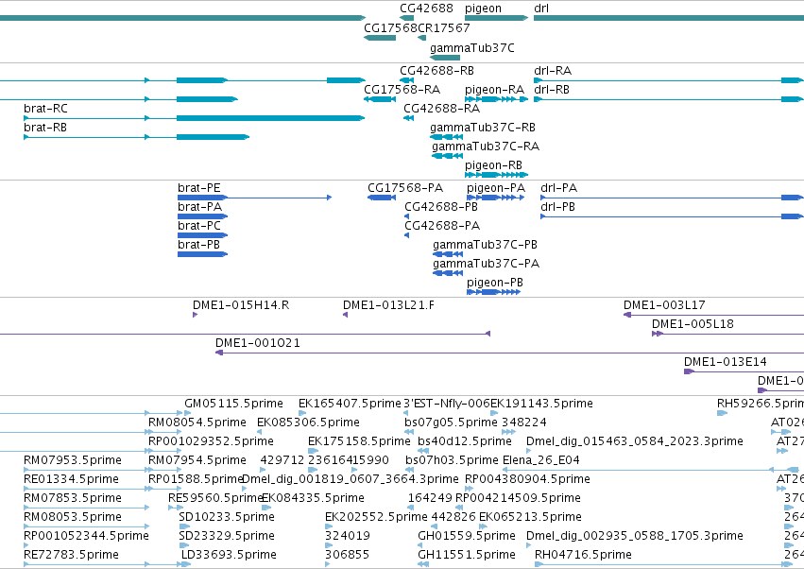Select EST RP001052344.5prime
This screenshot has width=804, height=569.
coord(86,537)
